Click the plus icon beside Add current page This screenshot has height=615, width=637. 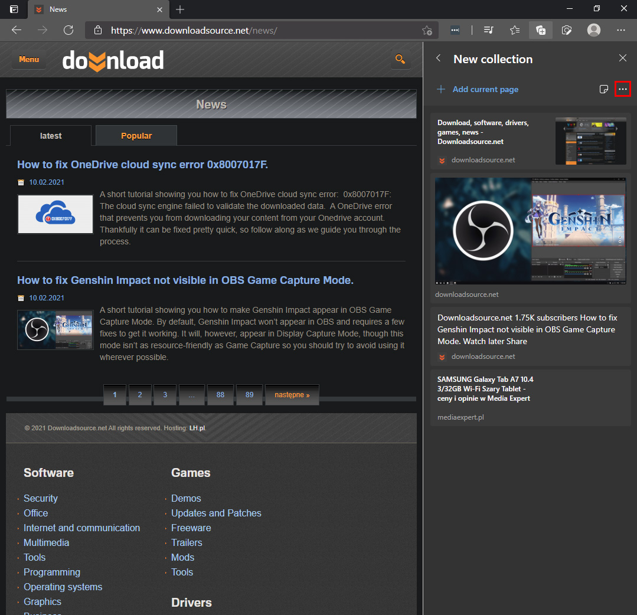click(x=441, y=89)
